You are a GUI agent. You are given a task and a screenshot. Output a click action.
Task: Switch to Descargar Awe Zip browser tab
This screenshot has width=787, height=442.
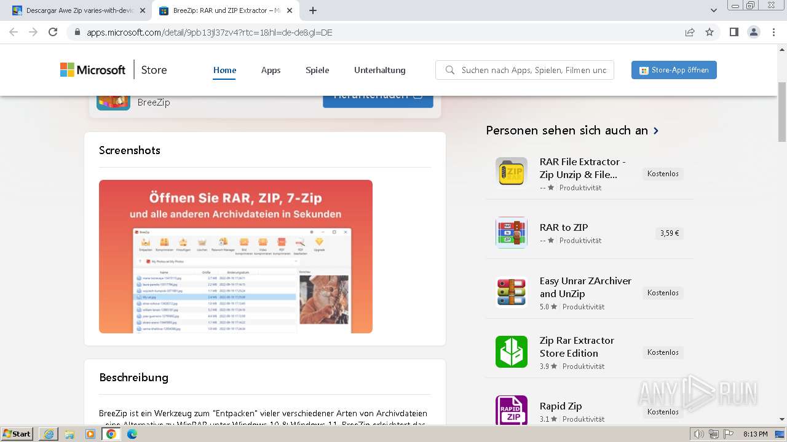point(79,10)
